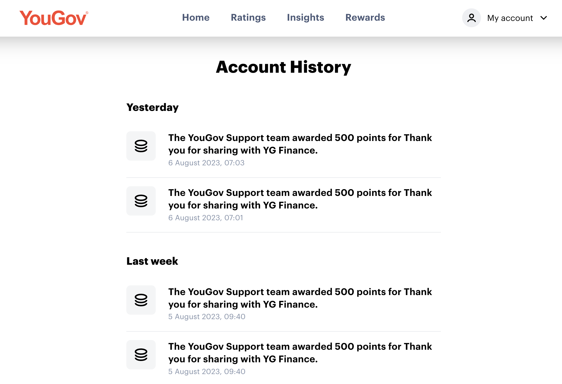Switch to the Ratings section
Viewport: 562px width, 384px height.
pos(248,18)
